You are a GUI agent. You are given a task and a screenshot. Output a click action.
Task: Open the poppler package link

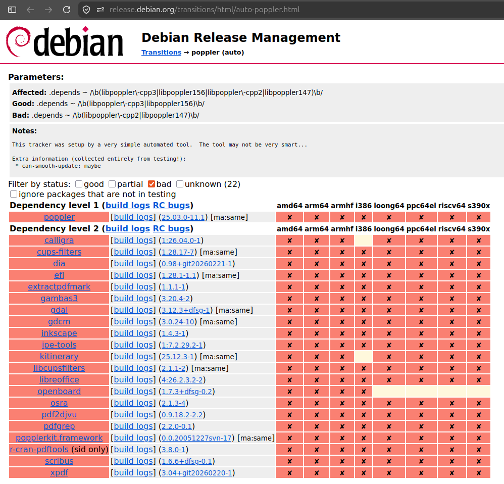coord(59,217)
